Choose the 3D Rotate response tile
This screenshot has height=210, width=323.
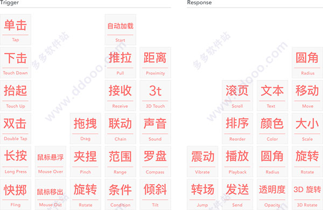(x=307, y=194)
